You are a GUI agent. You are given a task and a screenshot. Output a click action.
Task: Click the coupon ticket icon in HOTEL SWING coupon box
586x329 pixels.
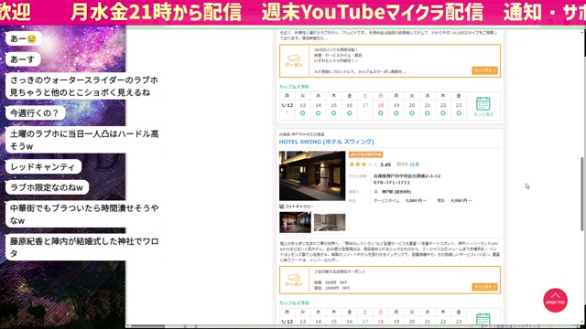[294, 281]
